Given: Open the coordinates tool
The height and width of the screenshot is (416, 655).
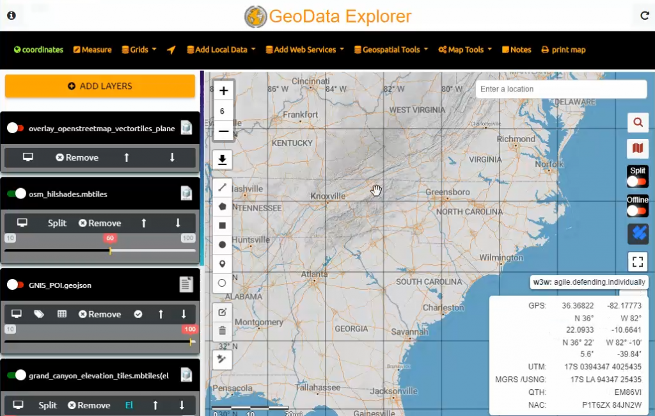Looking at the screenshot, I should [38, 50].
